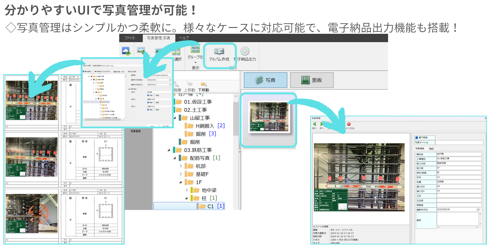Click the calendar icon beside 2024/05/01 start date
488x250 pixels.
pos(170,80)
